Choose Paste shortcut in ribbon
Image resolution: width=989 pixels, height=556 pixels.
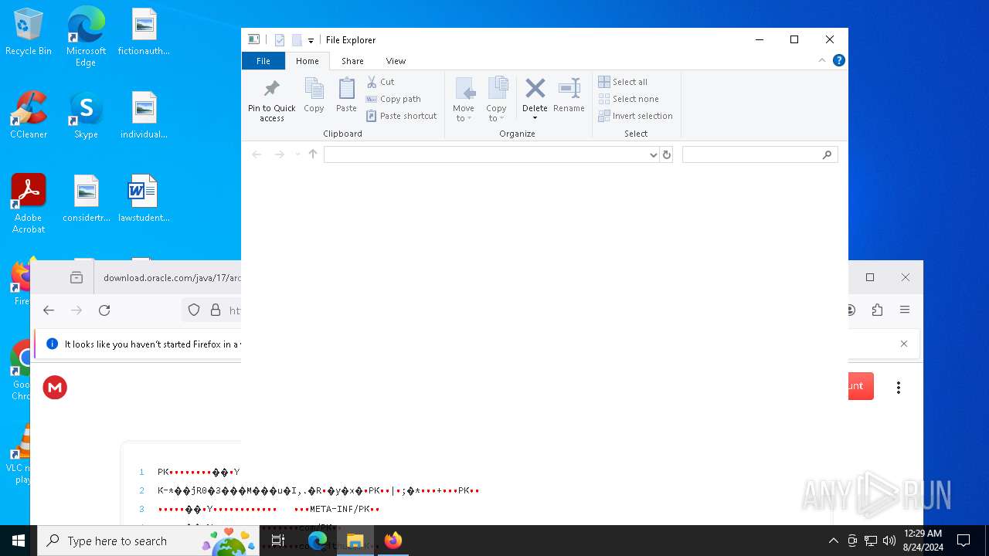(402, 116)
